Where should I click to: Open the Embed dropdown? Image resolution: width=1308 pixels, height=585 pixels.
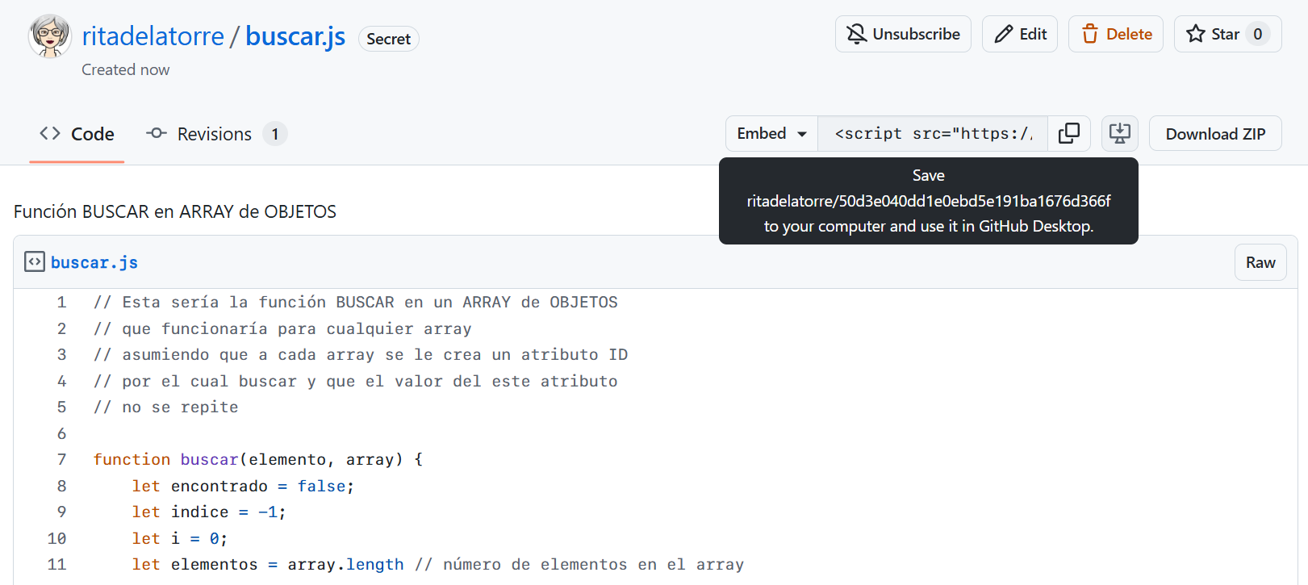click(771, 133)
